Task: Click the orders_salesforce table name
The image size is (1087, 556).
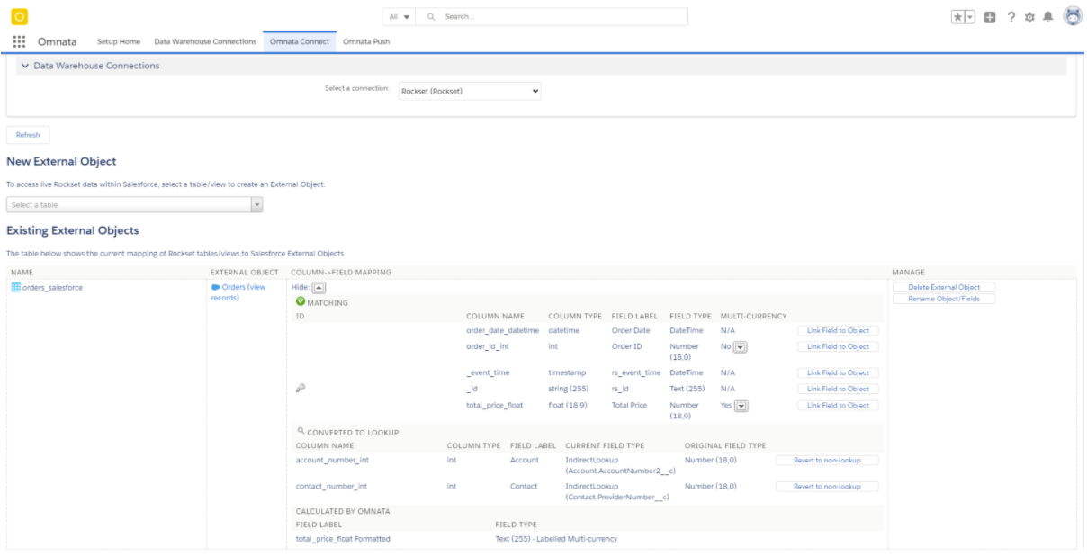Action: [x=52, y=288]
